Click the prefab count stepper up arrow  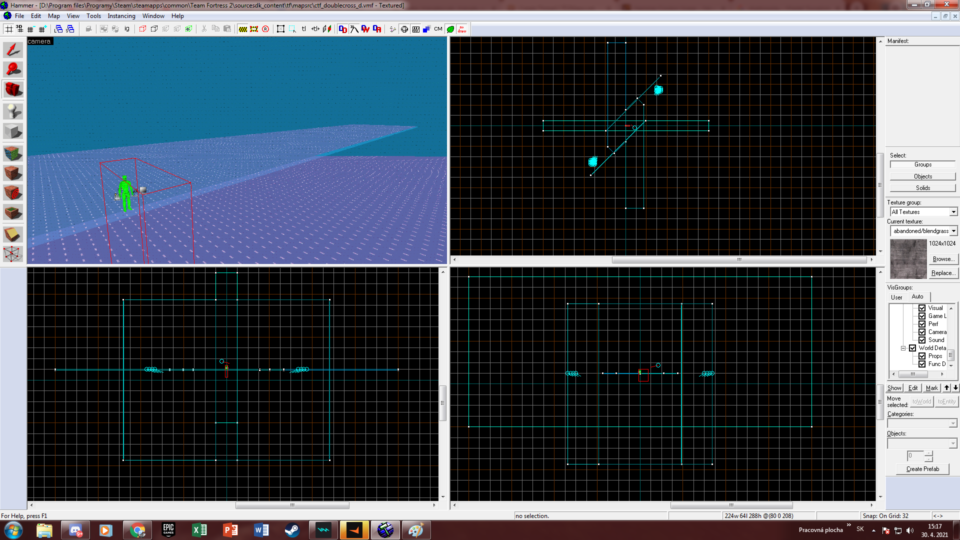point(928,453)
